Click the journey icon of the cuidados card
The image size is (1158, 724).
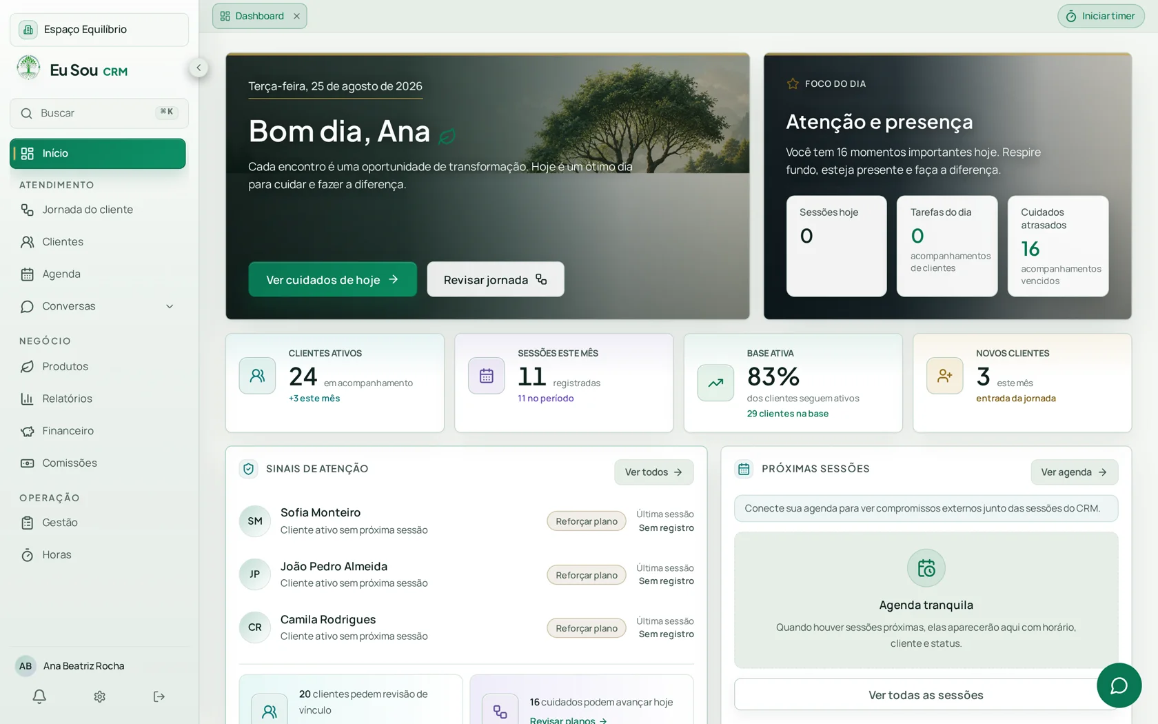click(x=500, y=710)
